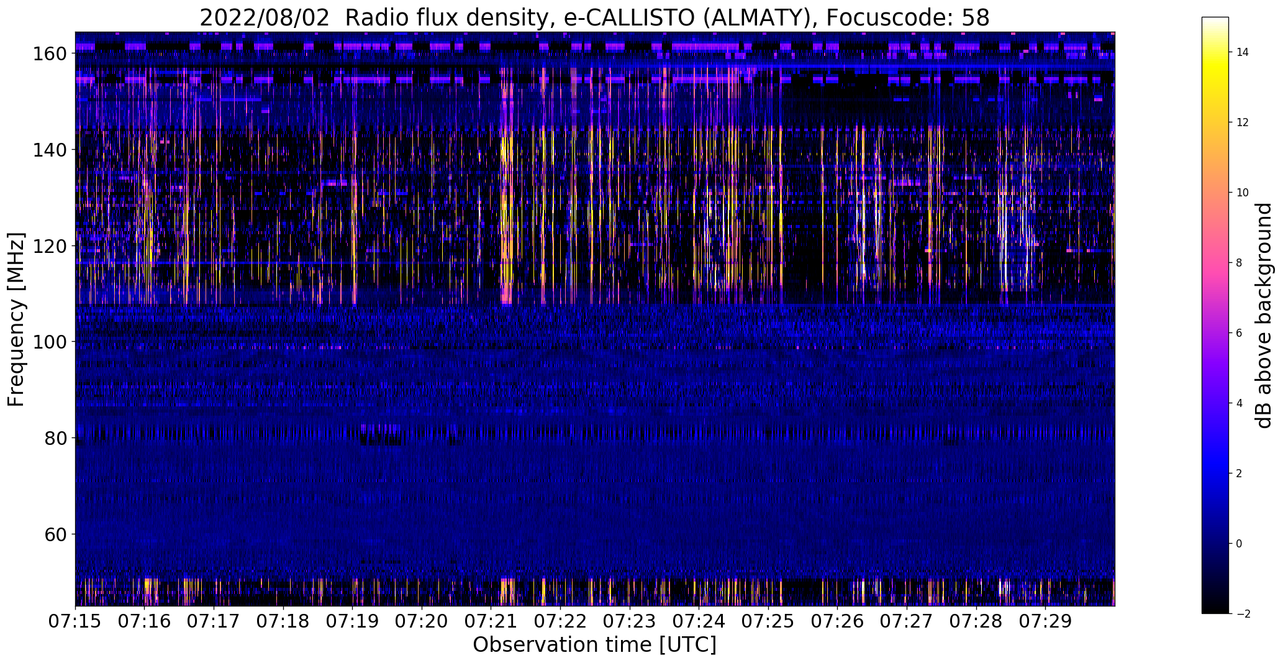
Task: Click the colorbar tick label 4
Action: pos(1240,403)
